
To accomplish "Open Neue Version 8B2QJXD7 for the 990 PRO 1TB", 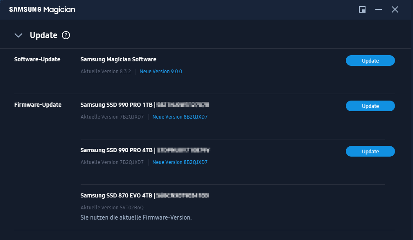I will [180, 117].
